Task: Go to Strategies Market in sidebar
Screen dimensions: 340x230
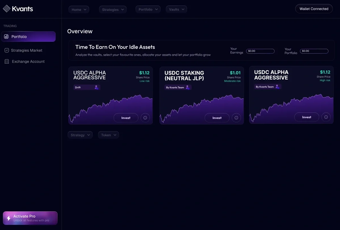Action: coord(23,50)
